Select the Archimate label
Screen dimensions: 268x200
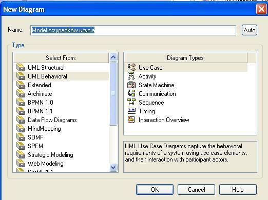tap(40, 94)
